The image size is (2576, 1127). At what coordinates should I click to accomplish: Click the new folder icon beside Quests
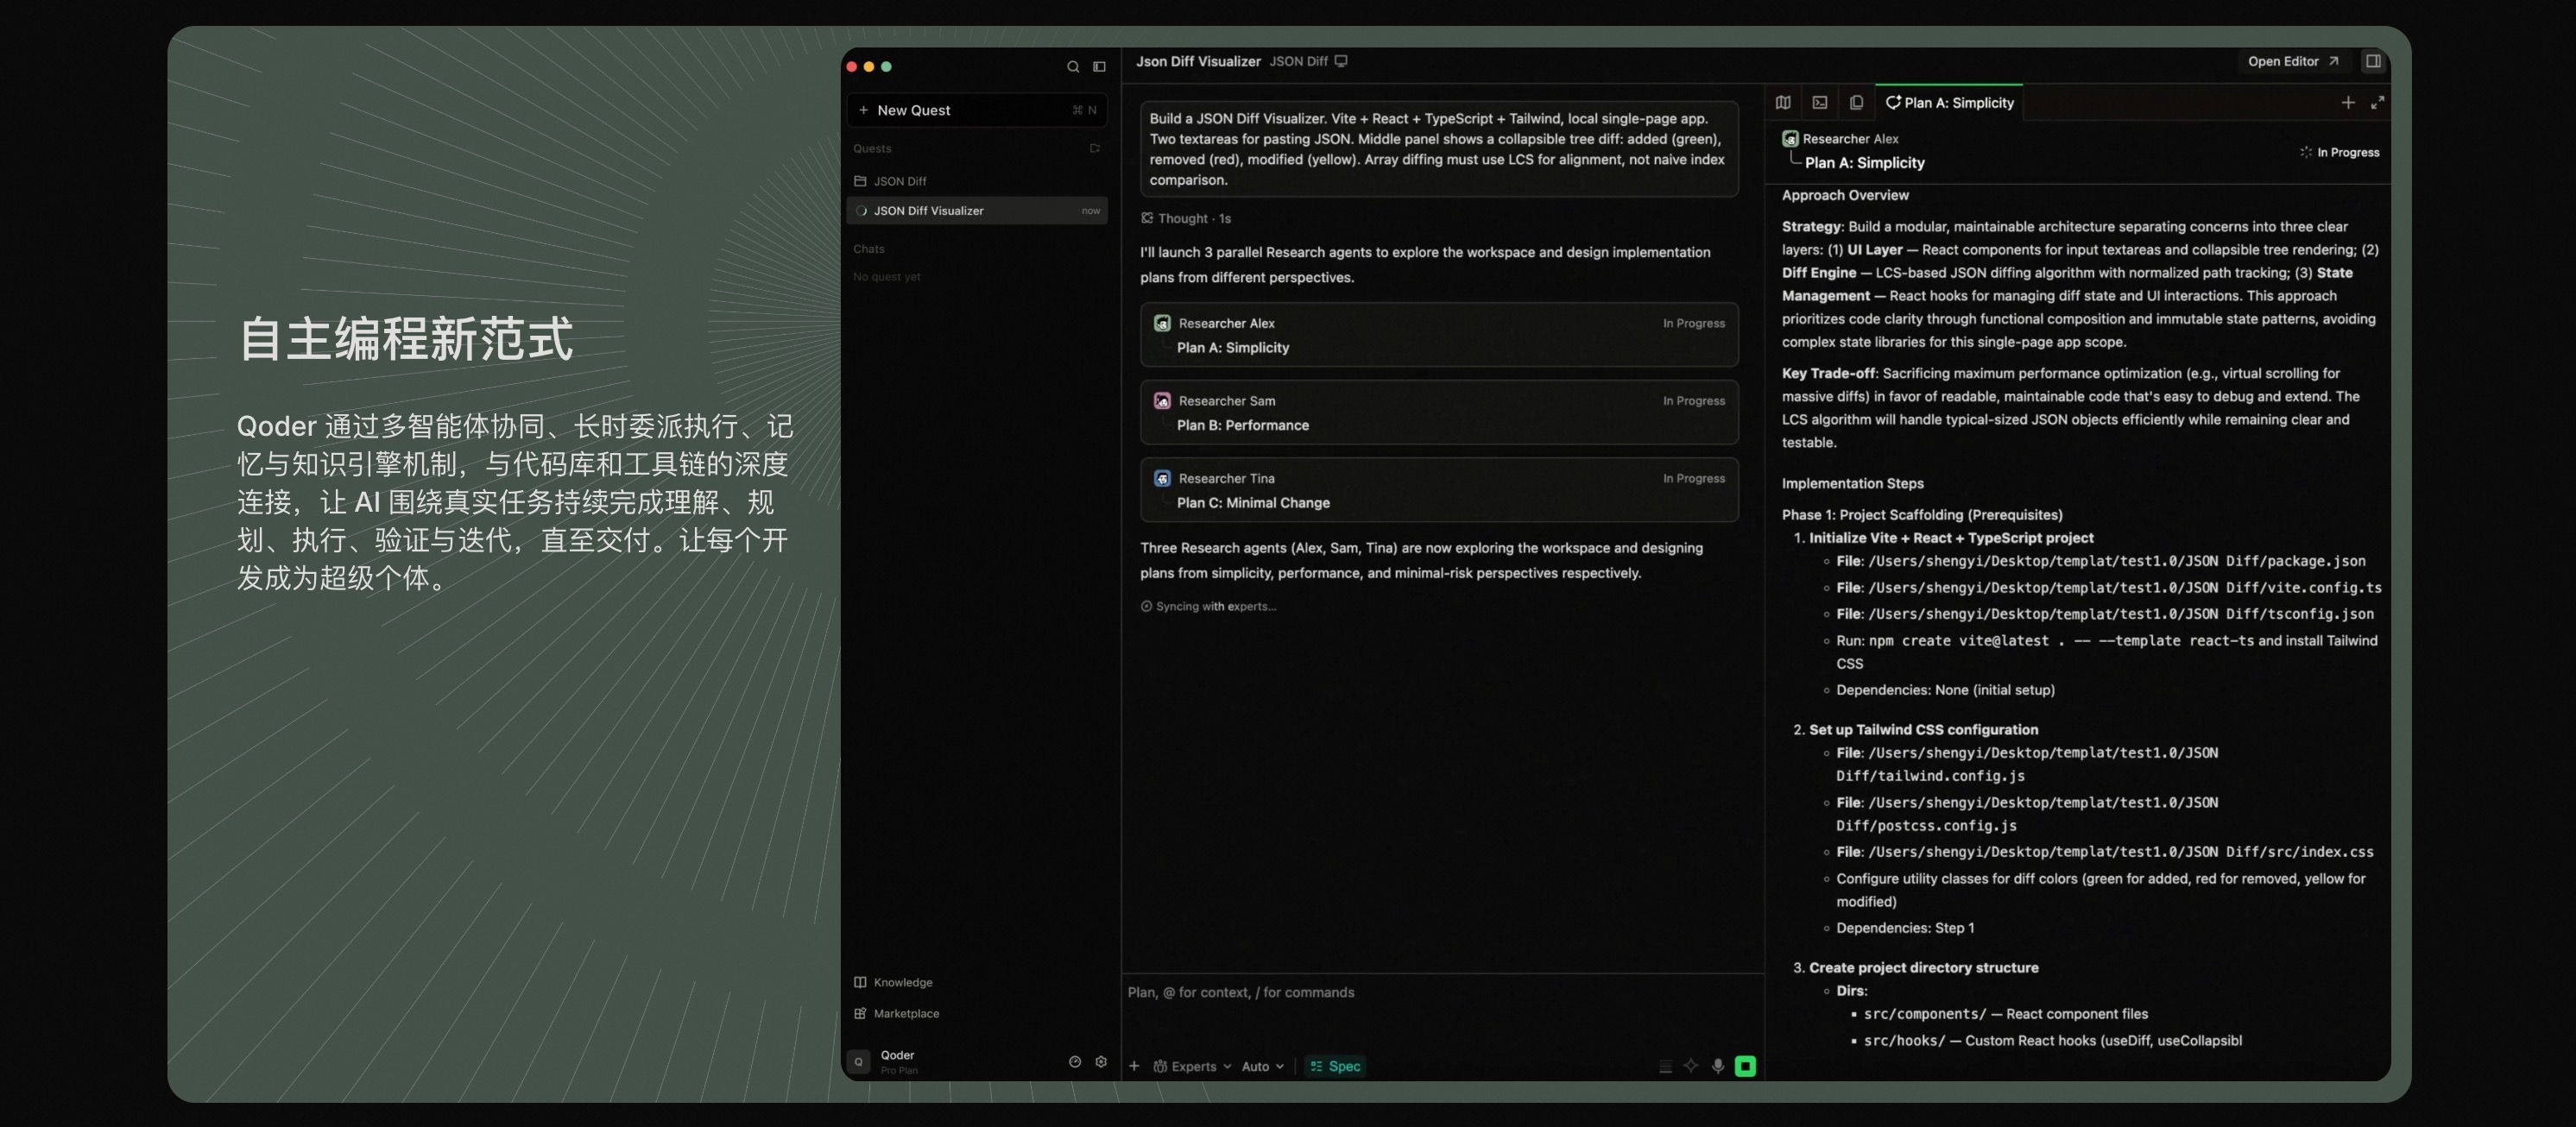click(1095, 148)
